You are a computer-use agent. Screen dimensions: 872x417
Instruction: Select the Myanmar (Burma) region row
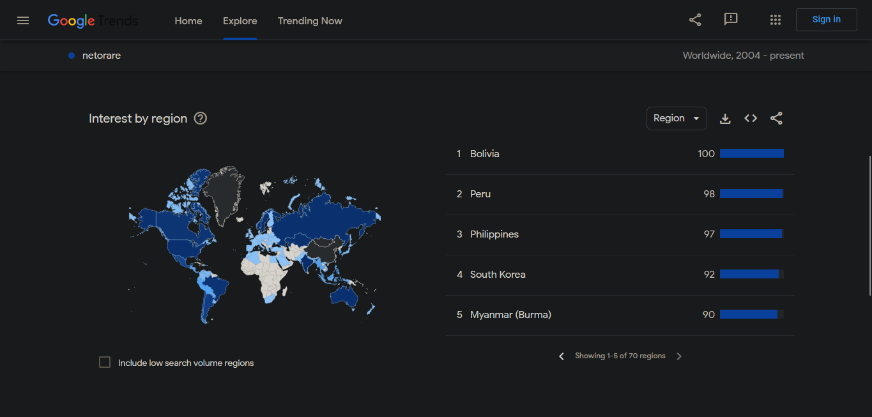620,315
